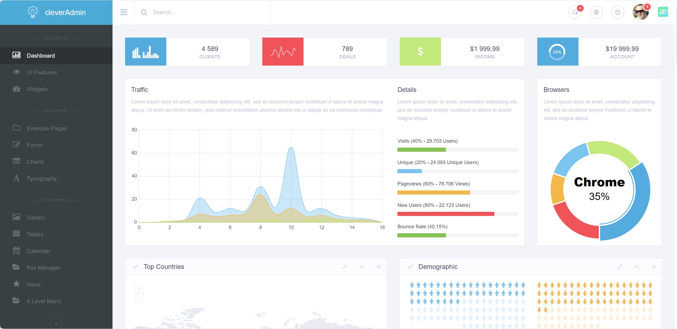Click the power logout icon
The image size is (677, 329).
617,12
